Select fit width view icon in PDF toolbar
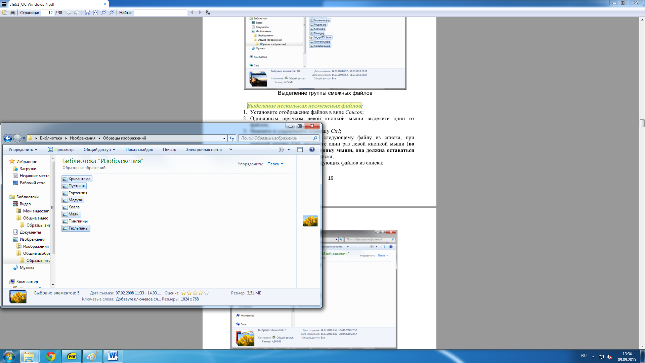This screenshot has width=645, height=363. [x=87, y=12]
